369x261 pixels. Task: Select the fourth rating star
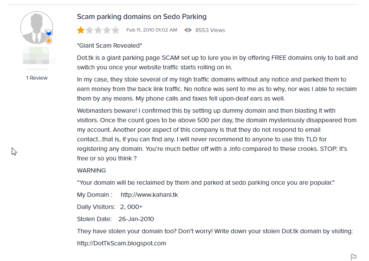click(x=107, y=30)
